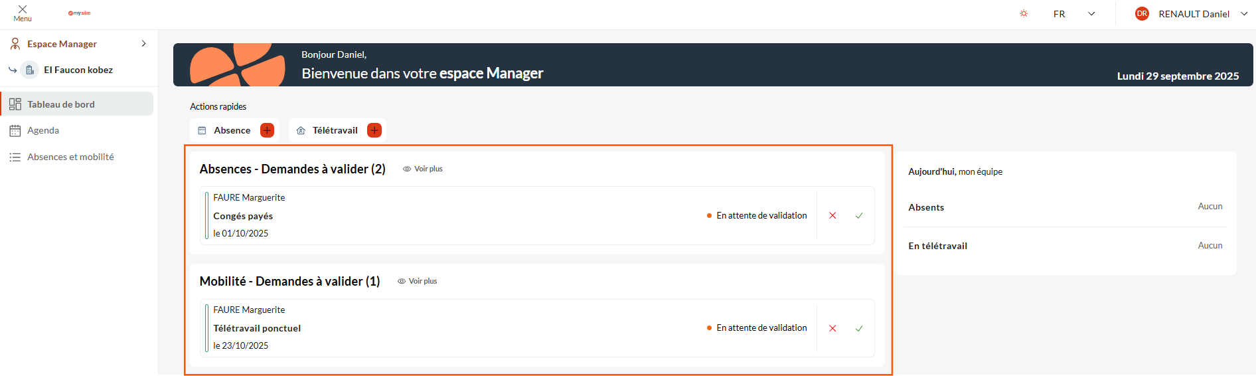
Task: Add a télétravail request with plus icon
Action: [x=374, y=130]
